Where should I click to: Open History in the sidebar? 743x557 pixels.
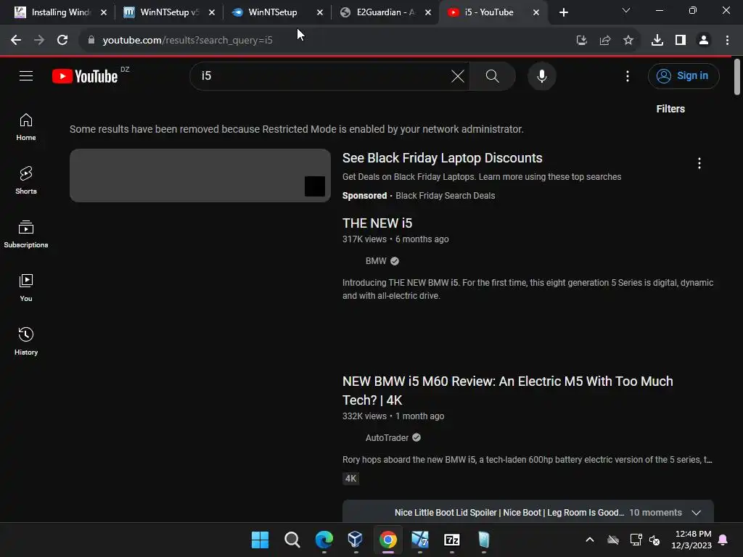click(26, 341)
